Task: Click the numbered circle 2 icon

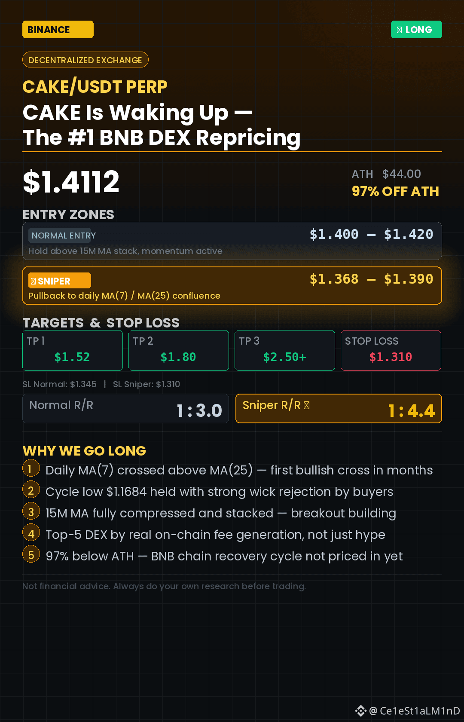Action: 31,490
